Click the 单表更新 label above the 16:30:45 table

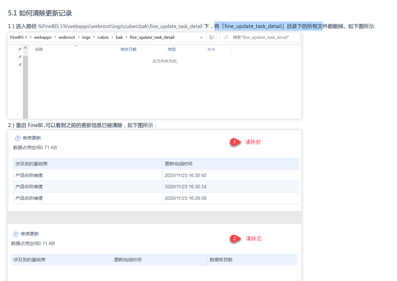tap(32, 138)
